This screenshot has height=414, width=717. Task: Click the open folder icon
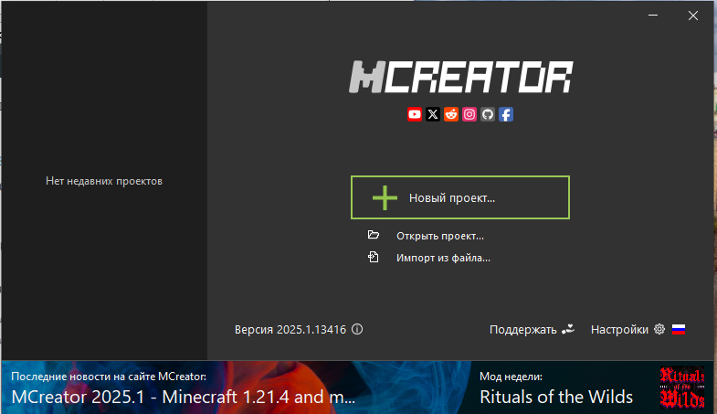pos(374,235)
